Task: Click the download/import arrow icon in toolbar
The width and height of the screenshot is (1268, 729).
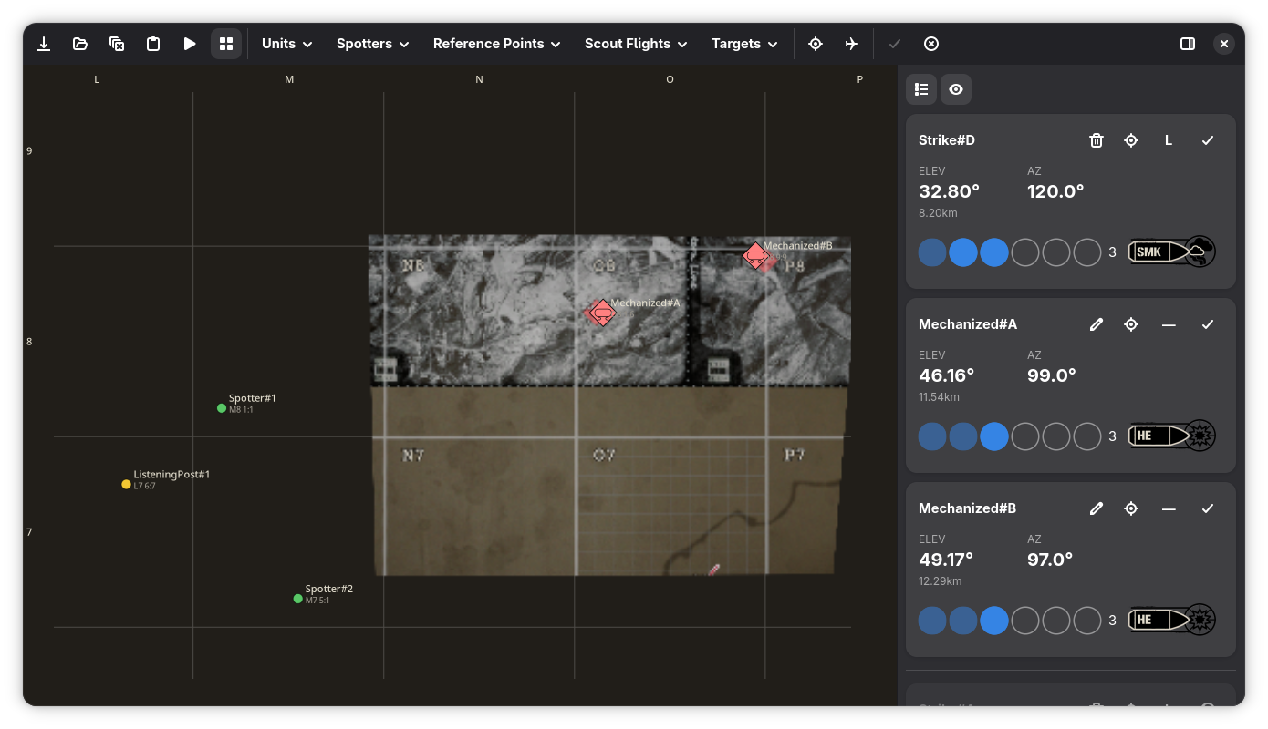Action: point(44,44)
